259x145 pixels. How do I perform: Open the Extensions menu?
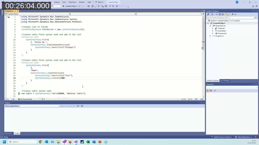coord(72,2)
